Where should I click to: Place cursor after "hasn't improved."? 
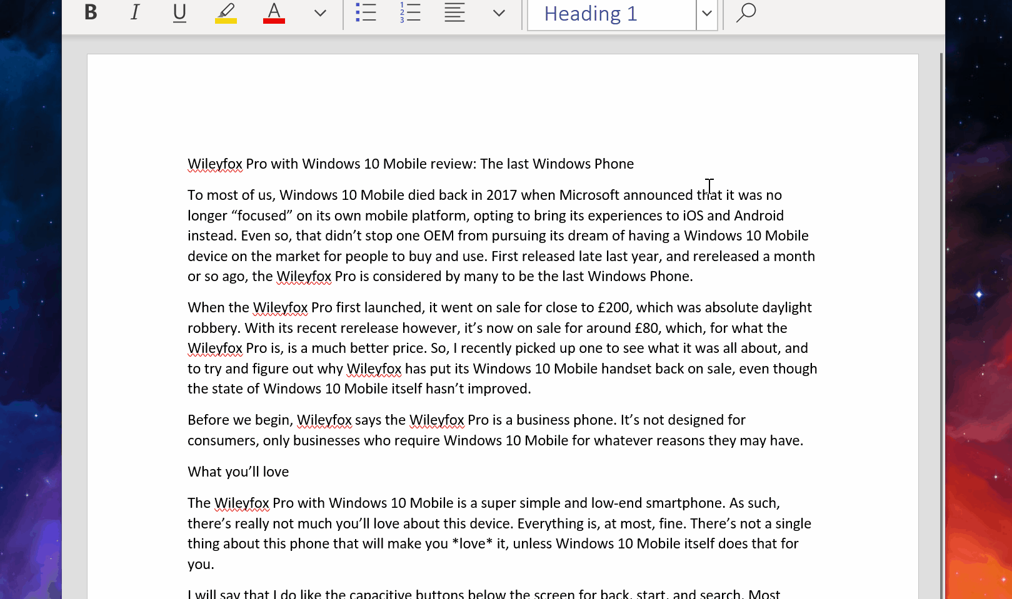(x=531, y=389)
